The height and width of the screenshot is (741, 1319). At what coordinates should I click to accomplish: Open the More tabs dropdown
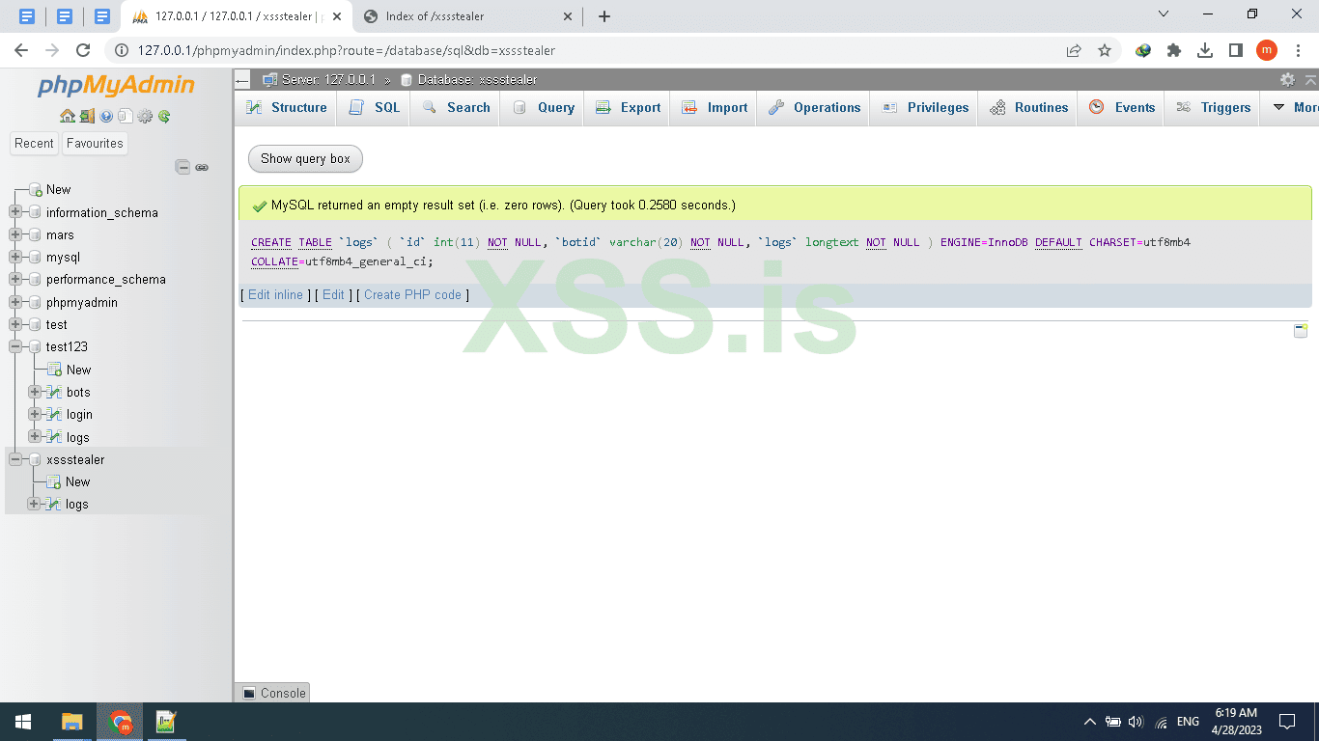pos(1294,107)
